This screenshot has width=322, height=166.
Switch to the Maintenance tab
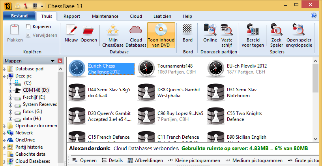[x=105, y=16]
